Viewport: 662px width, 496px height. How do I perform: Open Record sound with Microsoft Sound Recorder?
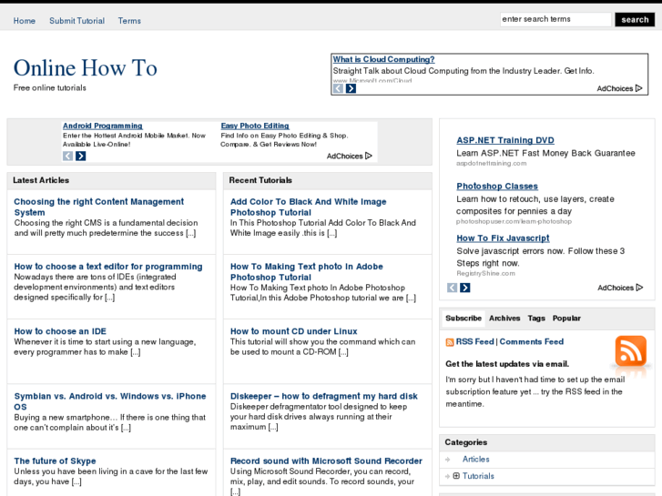[326, 461]
